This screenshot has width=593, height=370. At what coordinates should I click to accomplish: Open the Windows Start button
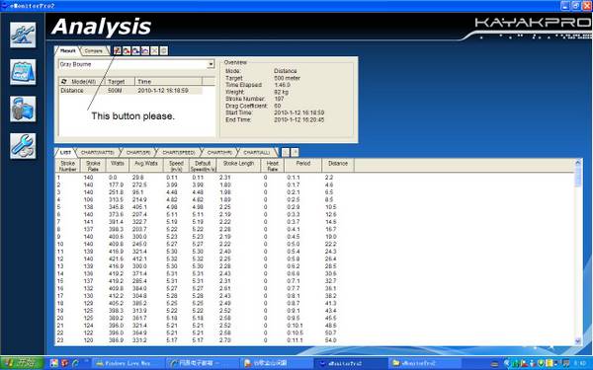(22, 363)
